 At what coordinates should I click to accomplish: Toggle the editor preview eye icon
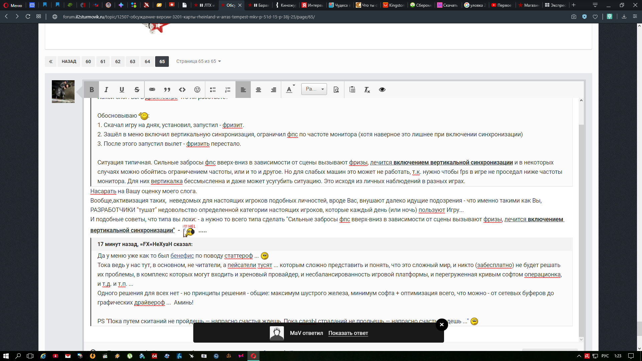382,90
